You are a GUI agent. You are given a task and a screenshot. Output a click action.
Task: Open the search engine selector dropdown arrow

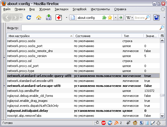click(132, 17)
